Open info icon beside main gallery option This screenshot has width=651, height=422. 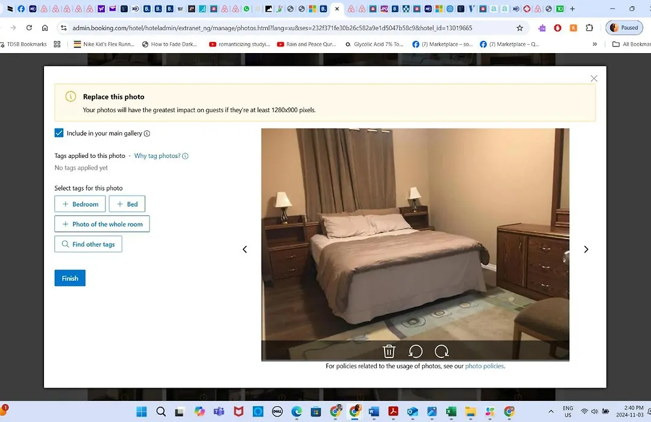tap(147, 133)
